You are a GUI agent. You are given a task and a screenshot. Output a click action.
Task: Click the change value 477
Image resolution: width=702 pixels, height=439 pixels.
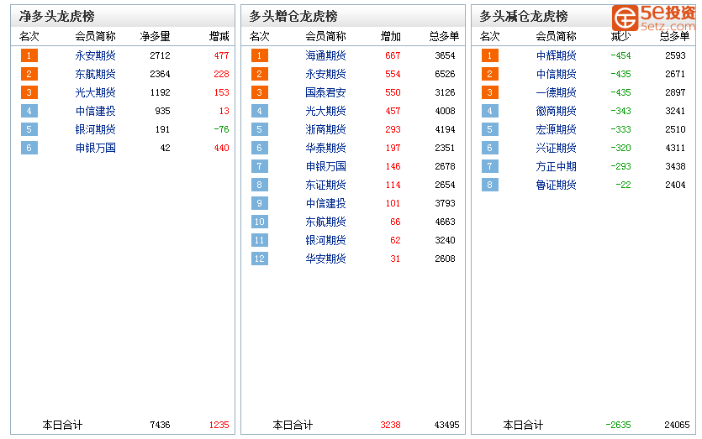click(221, 55)
